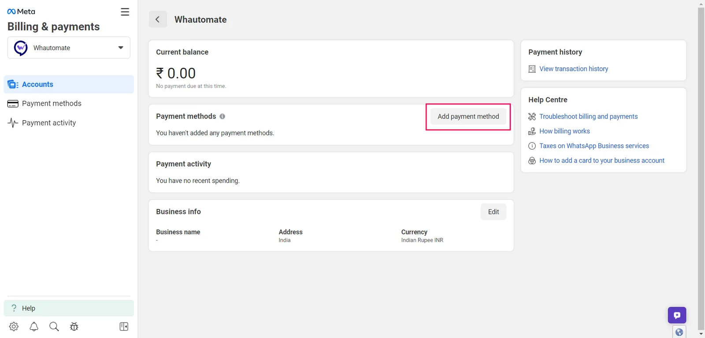Click the Payment methods info icon
The image size is (705, 338).
223,117
